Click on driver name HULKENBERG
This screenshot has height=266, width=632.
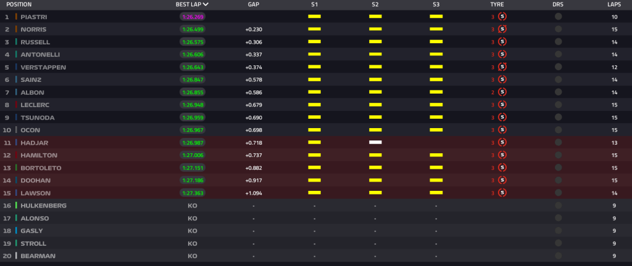coord(42,206)
